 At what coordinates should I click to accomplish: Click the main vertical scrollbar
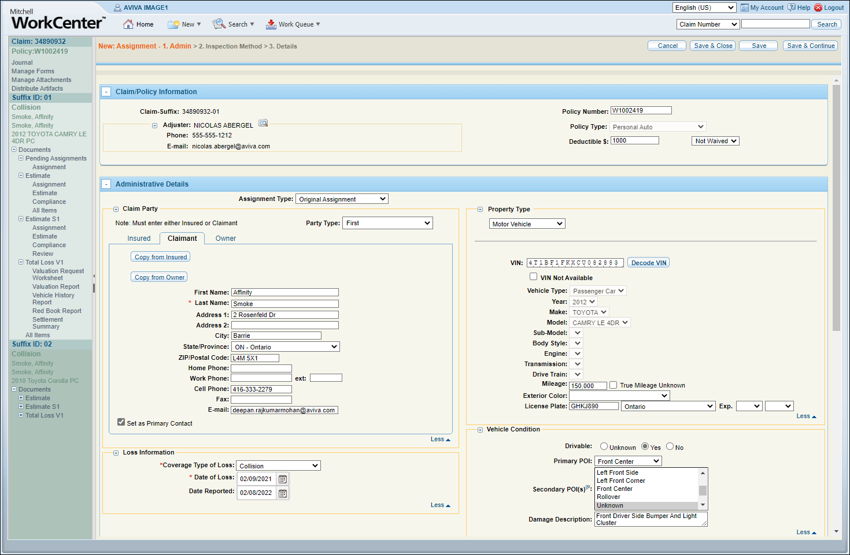coord(836,208)
